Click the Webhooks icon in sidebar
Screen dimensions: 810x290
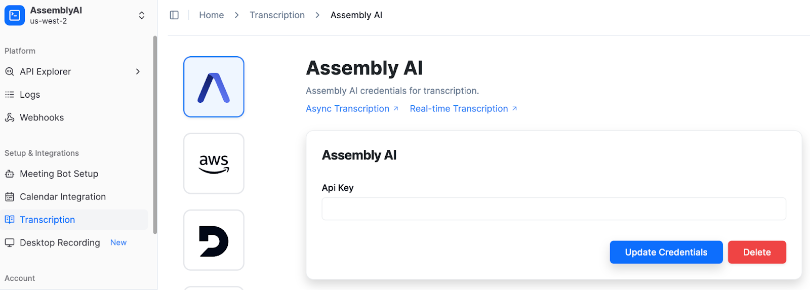click(10, 117)
